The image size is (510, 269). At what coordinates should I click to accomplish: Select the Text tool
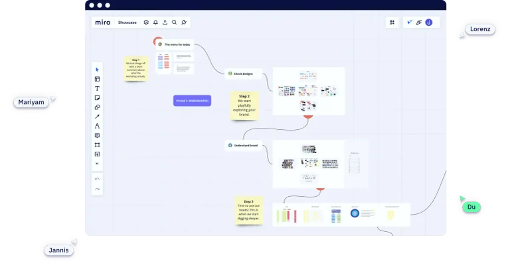coord(97,88)
